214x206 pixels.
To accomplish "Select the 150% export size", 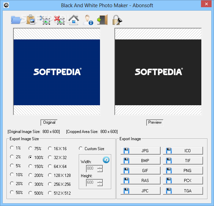I will click(36, 166).
